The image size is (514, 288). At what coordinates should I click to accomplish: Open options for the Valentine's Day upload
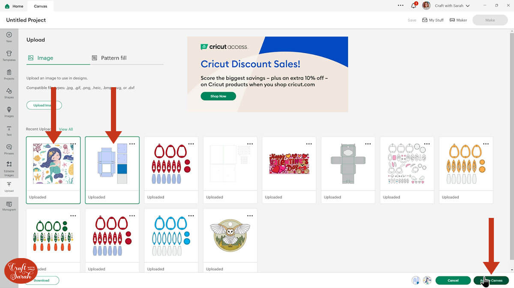pyautogui.click(x=309, y=144)
